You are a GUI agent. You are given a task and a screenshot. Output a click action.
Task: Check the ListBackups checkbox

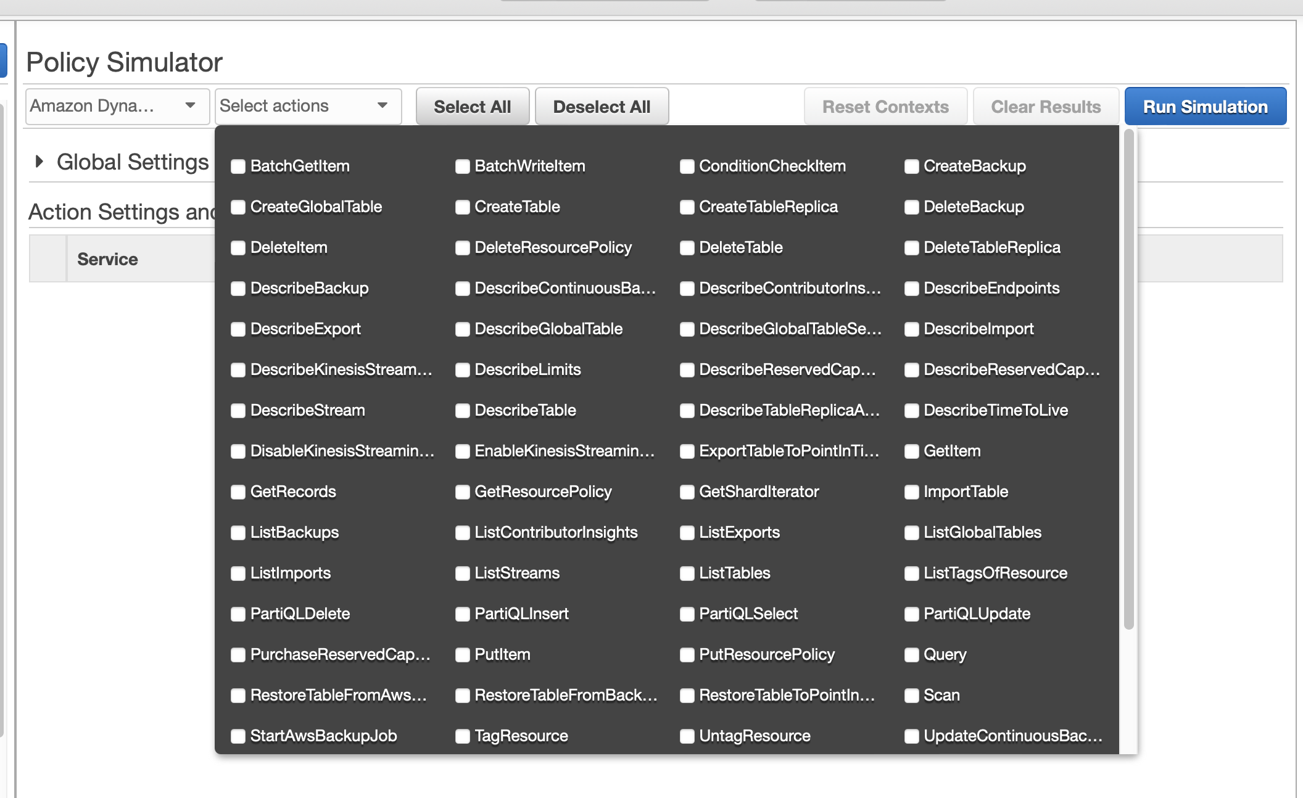[x=238, y=533]
